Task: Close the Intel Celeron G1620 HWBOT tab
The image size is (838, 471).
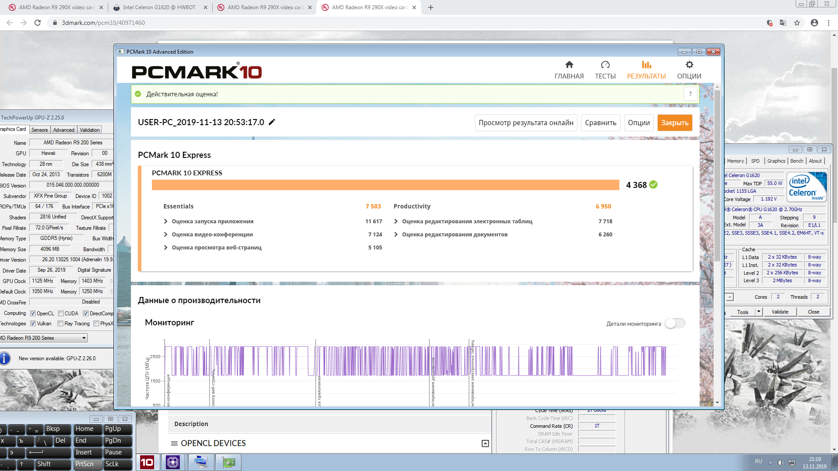Action: coord(206,7)
